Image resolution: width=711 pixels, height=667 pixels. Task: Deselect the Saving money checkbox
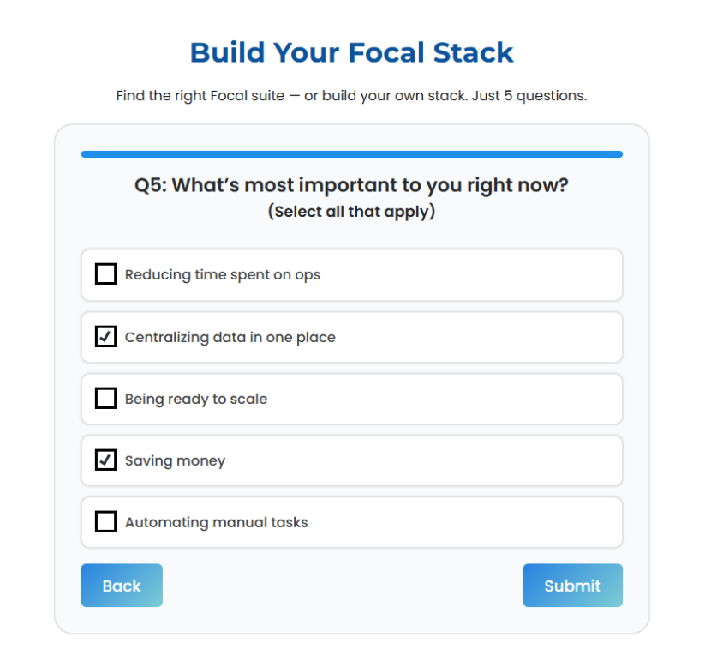[105, 460]
